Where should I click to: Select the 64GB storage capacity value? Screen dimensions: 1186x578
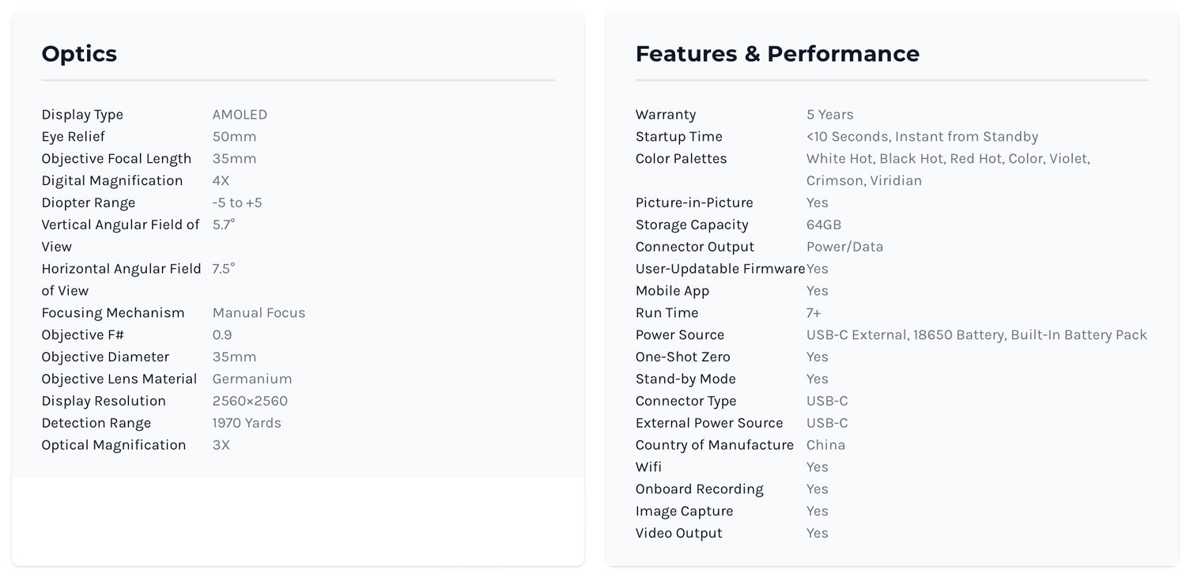[x=823, y=225]
